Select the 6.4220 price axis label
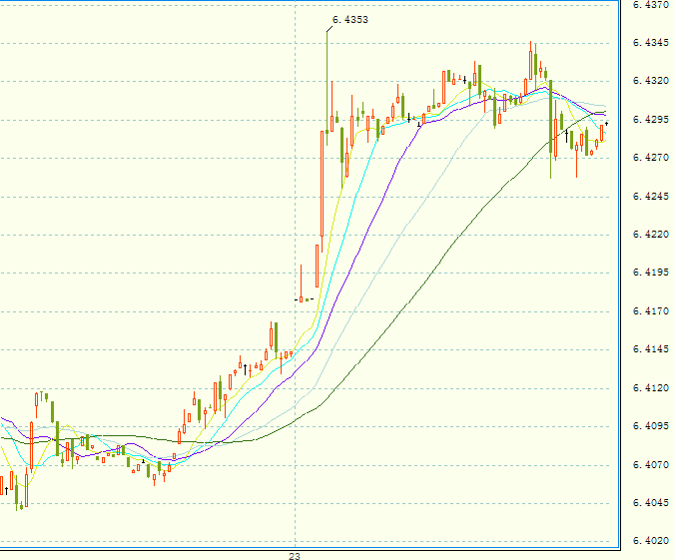 [x=651, y=235]
